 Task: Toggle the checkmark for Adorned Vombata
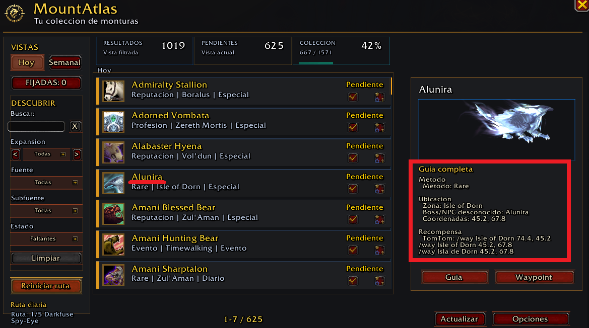click(x=353, y=127)
